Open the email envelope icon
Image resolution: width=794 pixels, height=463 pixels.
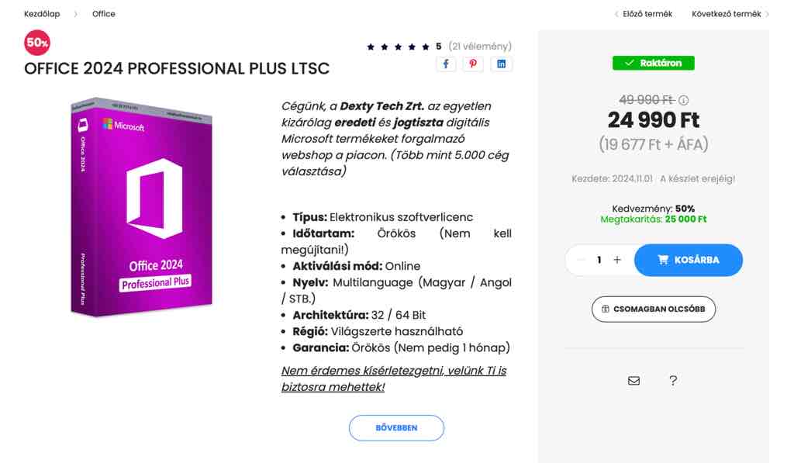coord(634,381)
